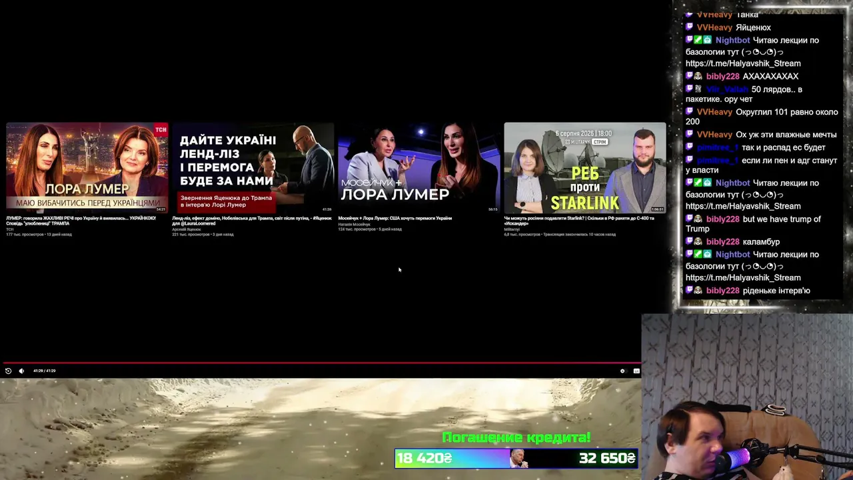Click VVHeavy on the 'Яйценюх' message
Screen dimensions: 853x480
tap(714, 27)
